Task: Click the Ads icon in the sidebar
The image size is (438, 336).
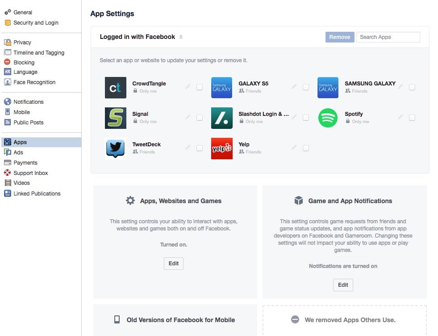Action: coord(8,152)
